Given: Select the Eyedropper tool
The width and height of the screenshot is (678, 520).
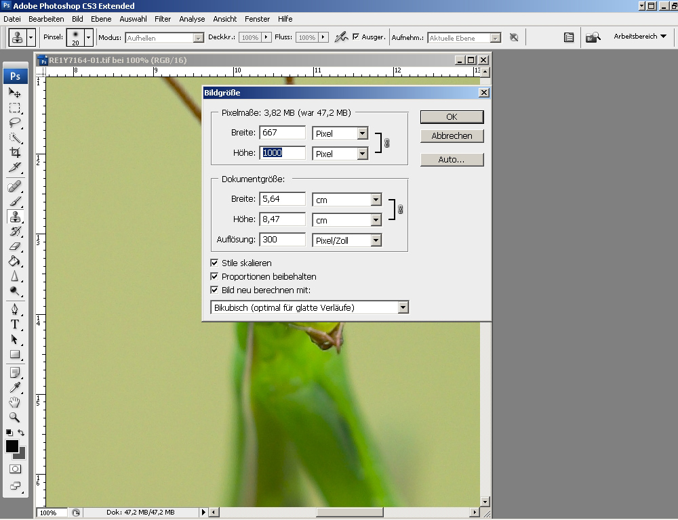Looking at the screenshot, I should pyautogui.click(x=15, y=387).
